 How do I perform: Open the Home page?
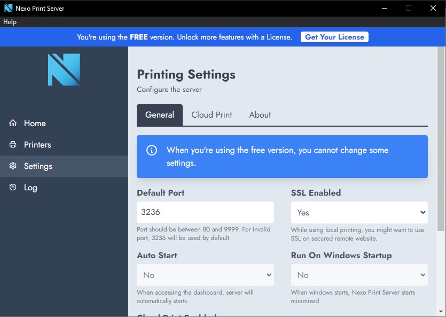[x=64, y=123]
